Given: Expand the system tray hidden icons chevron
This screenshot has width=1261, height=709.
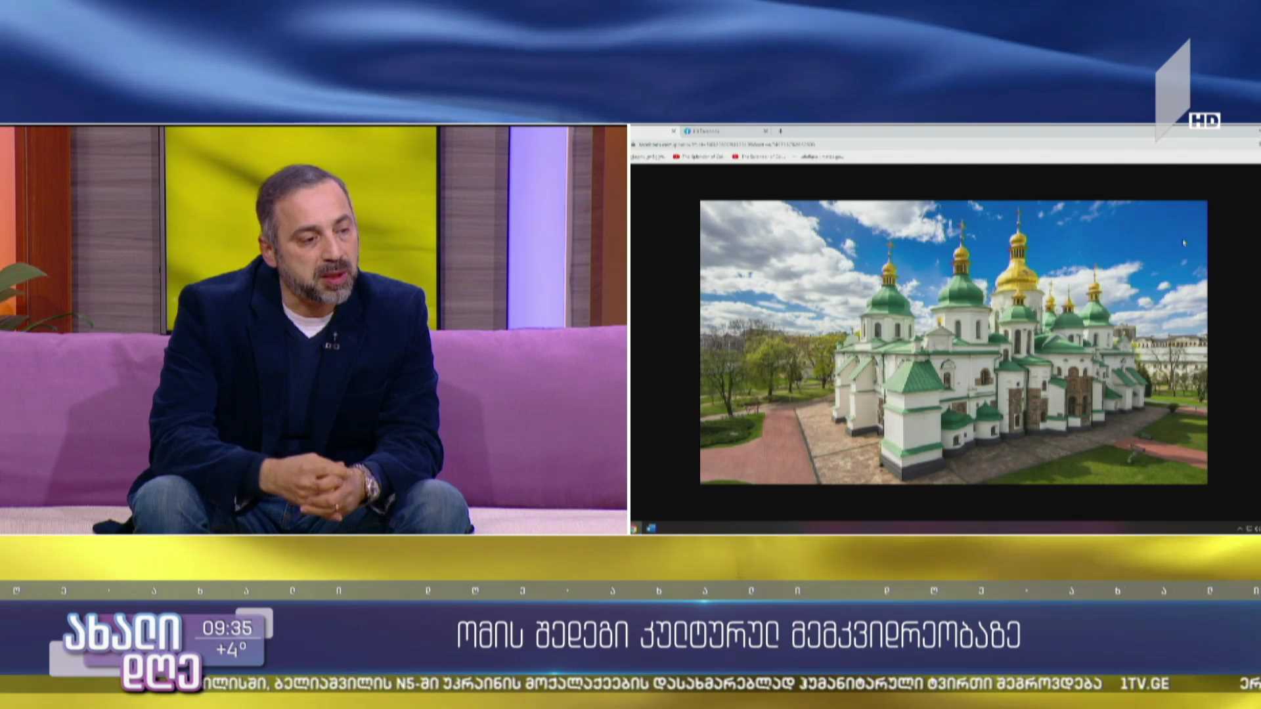Looking at the screenshot, I should [x=1240, y=528].
